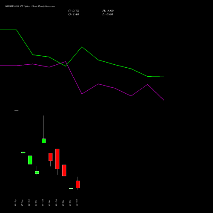This screenshot has height=213, width=213.
Task: Click the 16 Sep date label
Action: pos(15,202)
